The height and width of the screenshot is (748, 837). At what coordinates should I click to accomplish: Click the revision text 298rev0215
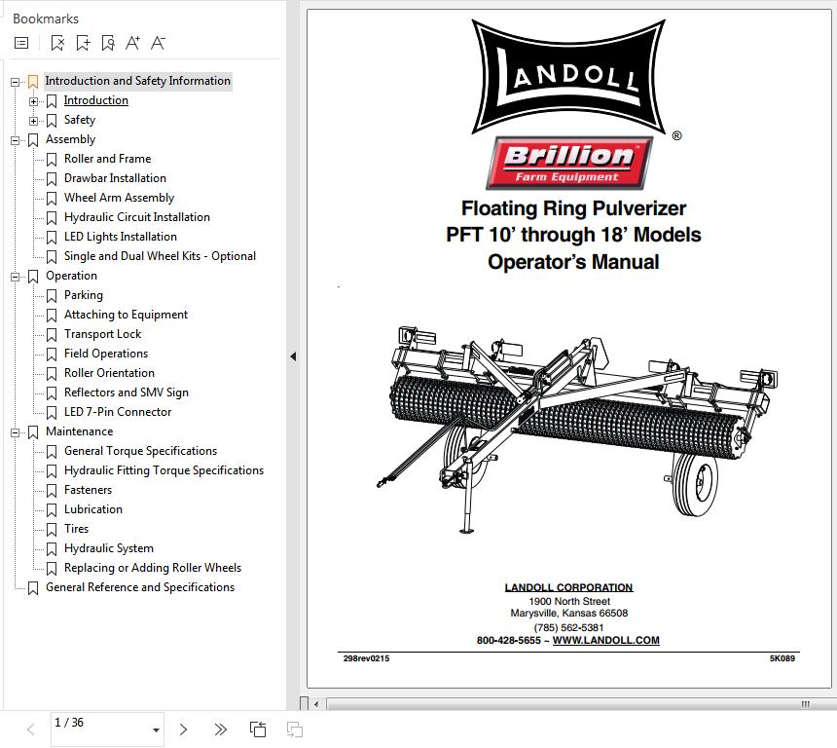point(366,658)
